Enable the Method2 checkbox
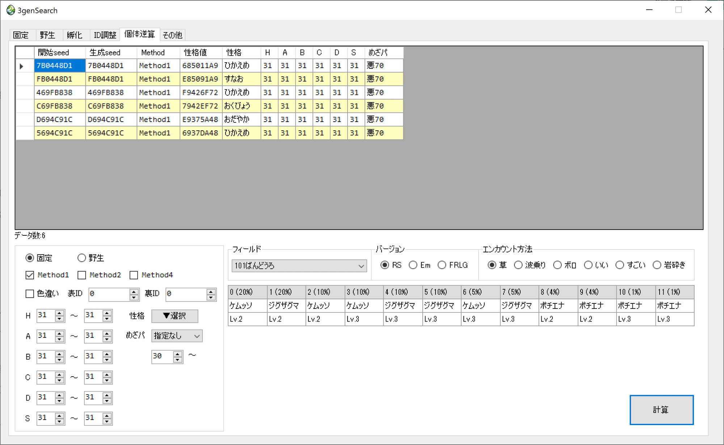The width and height of the screenshot is (724, 445). point(81,275)
